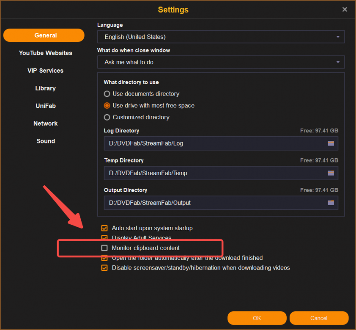Go to the Library settings tab

click(x=45, y=88)
